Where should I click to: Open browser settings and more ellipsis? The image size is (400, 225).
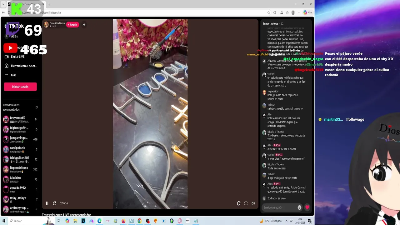click(x=299, y=12)
